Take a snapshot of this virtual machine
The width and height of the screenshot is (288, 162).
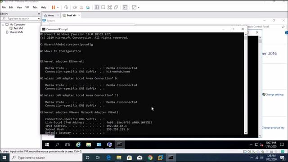tap(75, 7)
